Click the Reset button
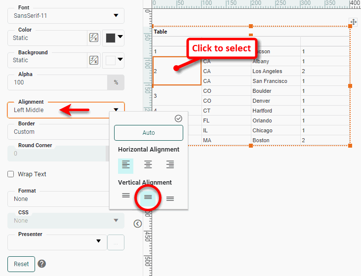 pyautogui.click(x=21, y=264)
